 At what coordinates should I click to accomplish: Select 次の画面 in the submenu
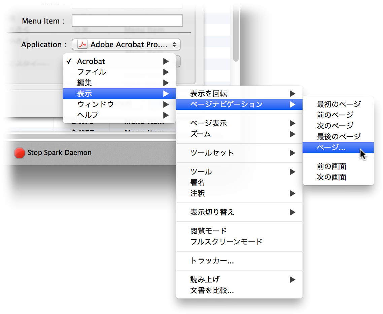[338, 177]
